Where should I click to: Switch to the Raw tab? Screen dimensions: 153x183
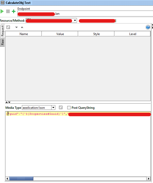[3, 42]
